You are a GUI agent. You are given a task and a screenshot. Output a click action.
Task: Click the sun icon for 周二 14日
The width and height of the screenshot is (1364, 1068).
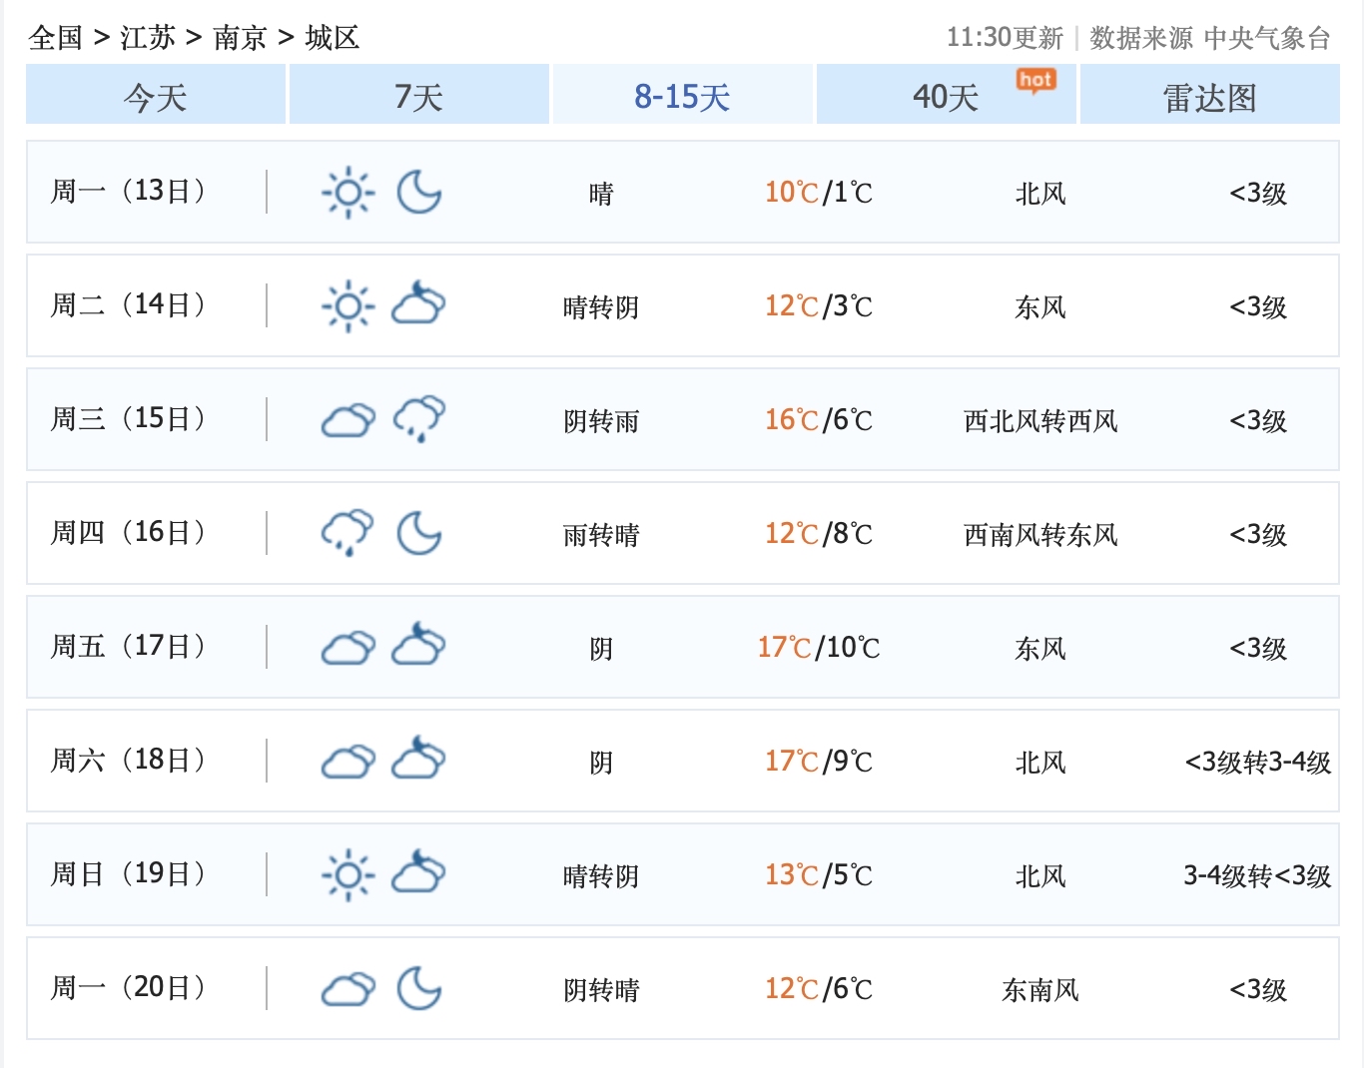tap(348, 306)
